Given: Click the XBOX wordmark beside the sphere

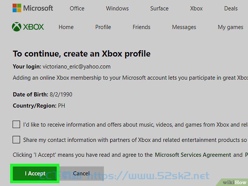Looking at the screenshot, I should [x=33, y=27].
